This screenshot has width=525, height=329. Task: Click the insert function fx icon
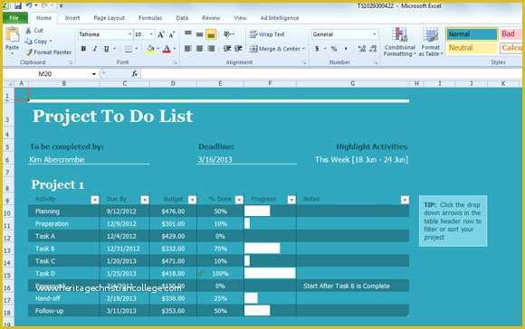[x=134, y=74]
